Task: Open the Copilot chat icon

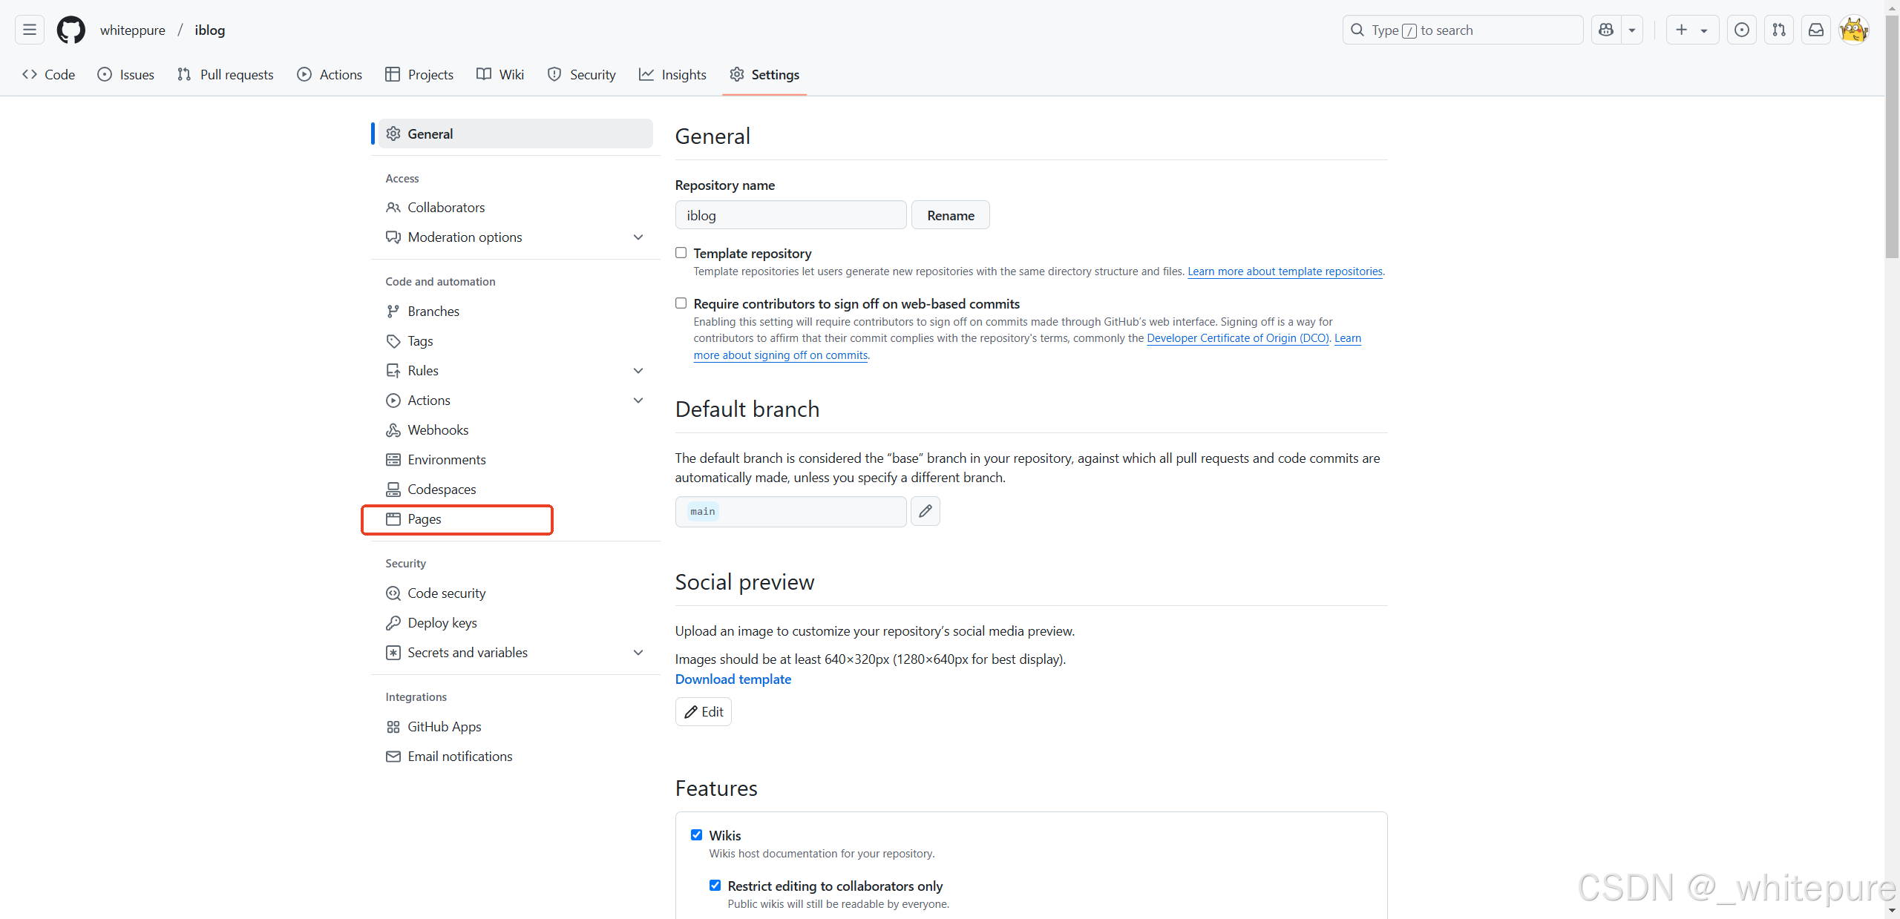Action: click(x=1606, y=30)
